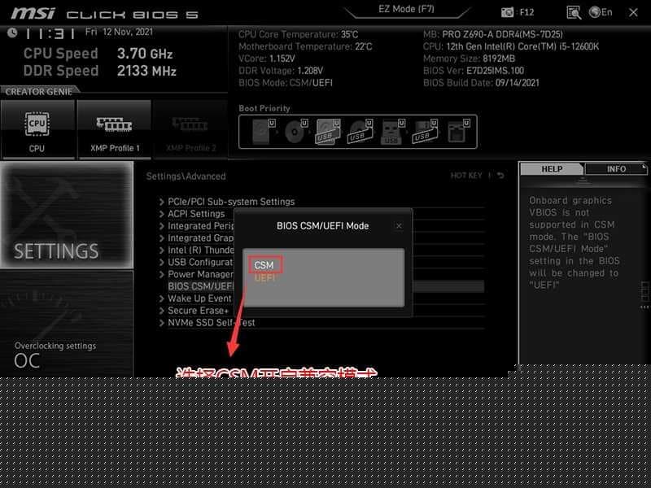Image resolution: width=651 pixels, height=488 pixels.
Task: Click the Settings\Advanced breadcrumb
Action: pos(186,176)
